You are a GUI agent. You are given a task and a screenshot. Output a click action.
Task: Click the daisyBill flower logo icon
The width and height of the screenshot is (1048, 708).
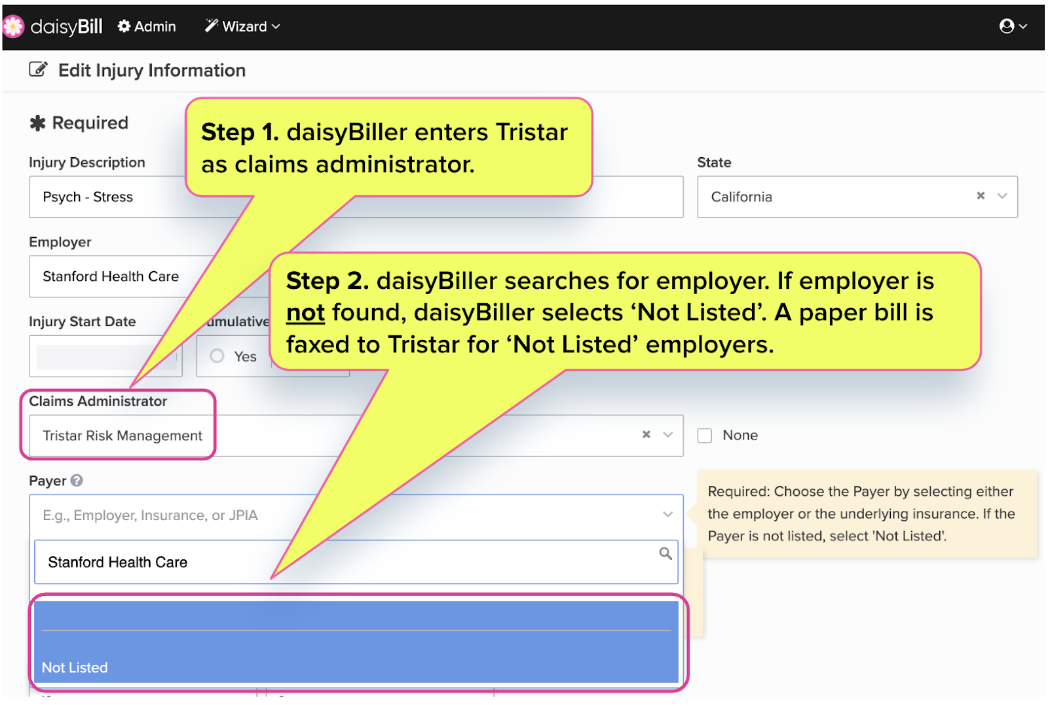pyautogui.click(x=13, y=26)
